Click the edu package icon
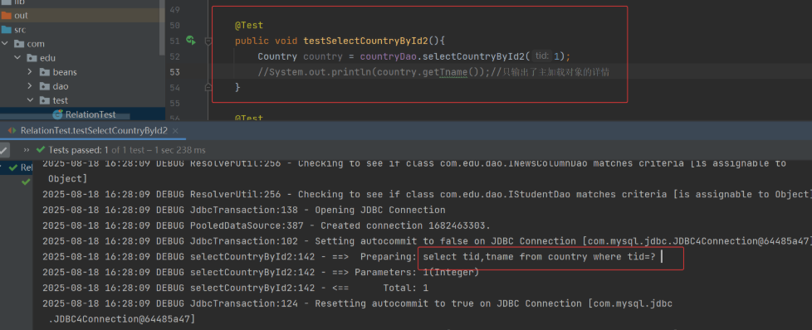This screenshot has height=330, width=812. tap(32, 57)
